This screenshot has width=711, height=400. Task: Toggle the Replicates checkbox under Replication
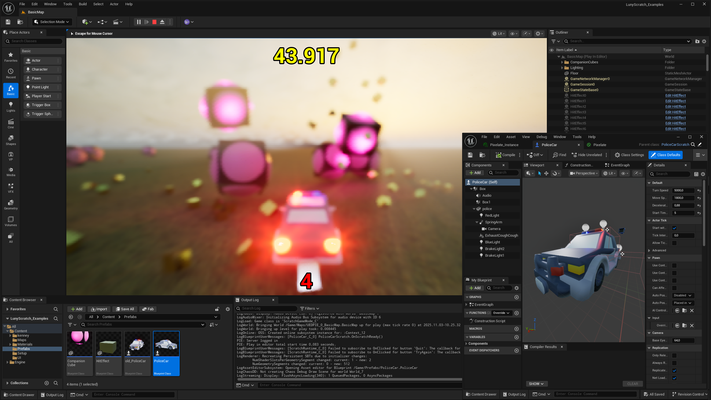pyautogui.click(x=674, y=370)
